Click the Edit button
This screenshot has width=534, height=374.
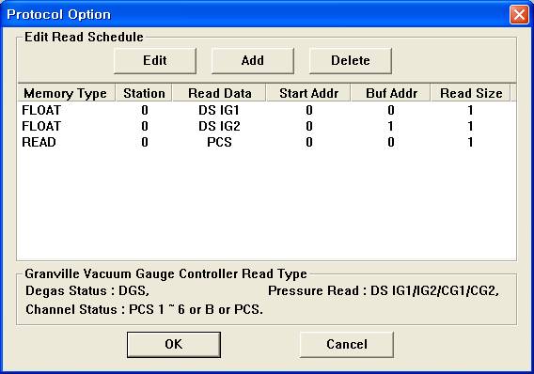(x=155, y=60)
